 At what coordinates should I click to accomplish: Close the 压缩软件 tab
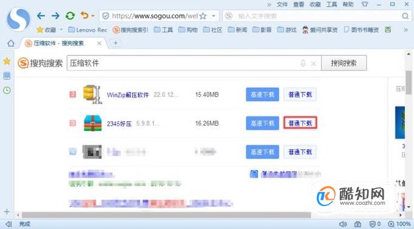(x=100, y=43)
